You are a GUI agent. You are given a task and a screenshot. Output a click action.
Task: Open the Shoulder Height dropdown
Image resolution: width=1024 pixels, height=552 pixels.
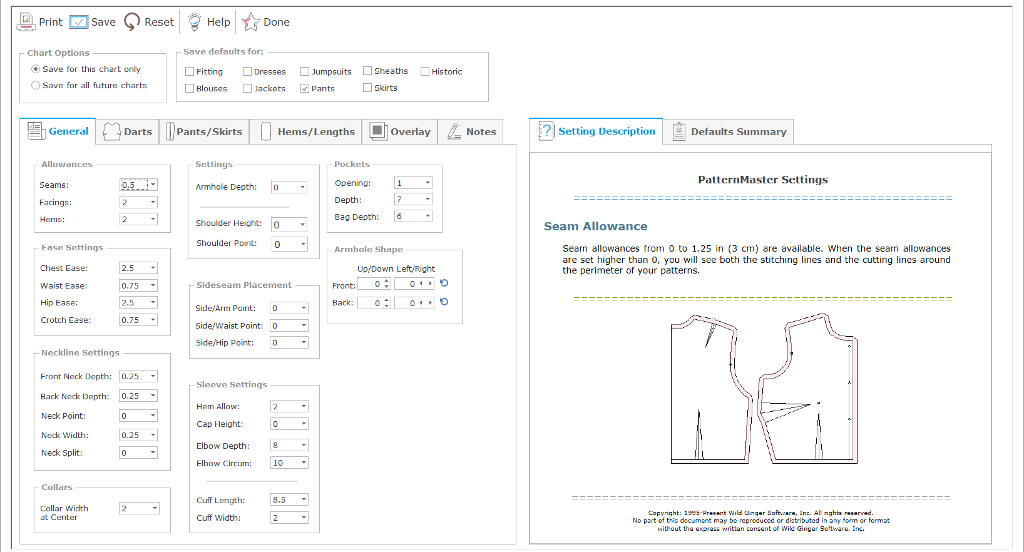click(303, 225)
